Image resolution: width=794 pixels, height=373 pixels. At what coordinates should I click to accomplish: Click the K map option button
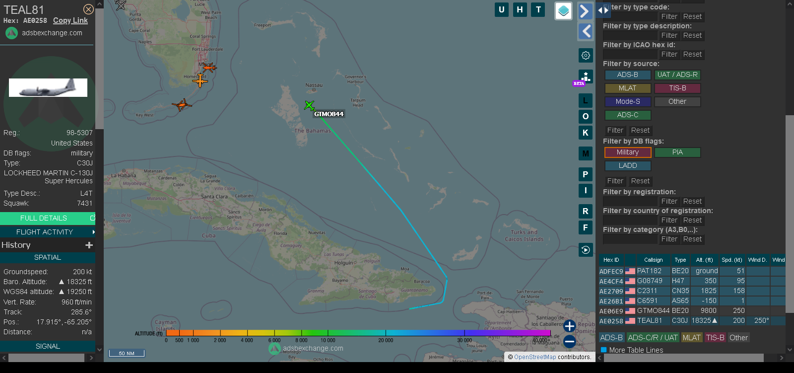586,133
